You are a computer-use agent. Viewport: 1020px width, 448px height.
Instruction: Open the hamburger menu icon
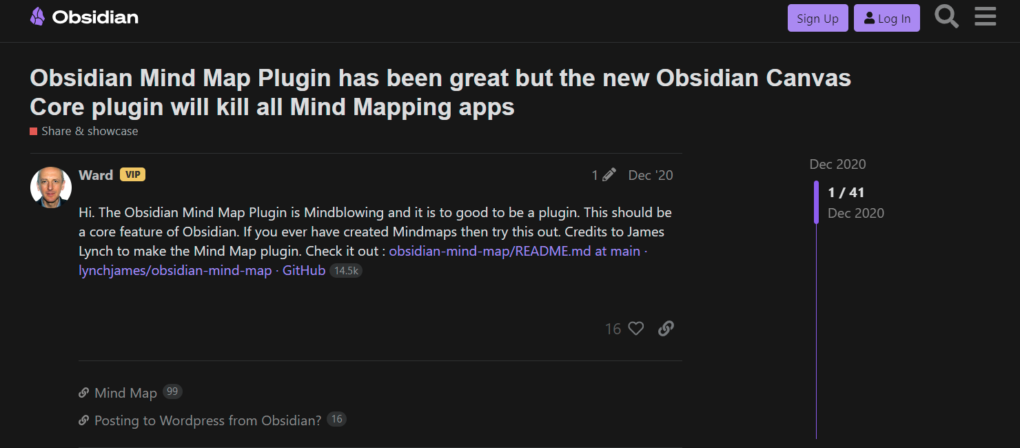tap(985, 17)
